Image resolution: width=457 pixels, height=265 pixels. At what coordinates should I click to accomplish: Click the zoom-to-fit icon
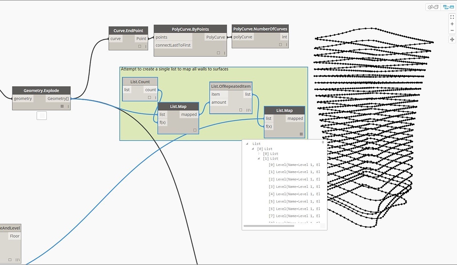[x=452, y=17]
